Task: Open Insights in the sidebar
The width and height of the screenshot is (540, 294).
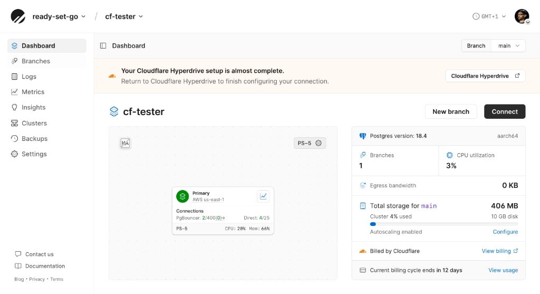Action: pyautogui.click(x=47, y=108)
